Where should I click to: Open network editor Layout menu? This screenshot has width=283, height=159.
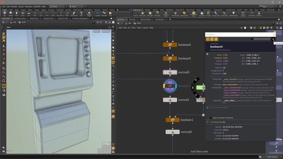click(145, 28)
